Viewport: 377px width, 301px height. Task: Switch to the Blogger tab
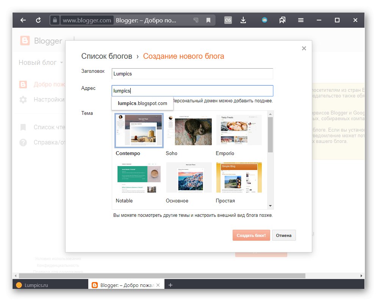coord(126,285)
